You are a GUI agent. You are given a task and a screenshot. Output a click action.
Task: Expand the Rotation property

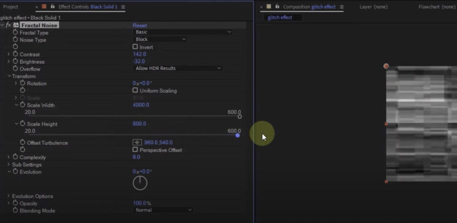(x=16, y=83)
